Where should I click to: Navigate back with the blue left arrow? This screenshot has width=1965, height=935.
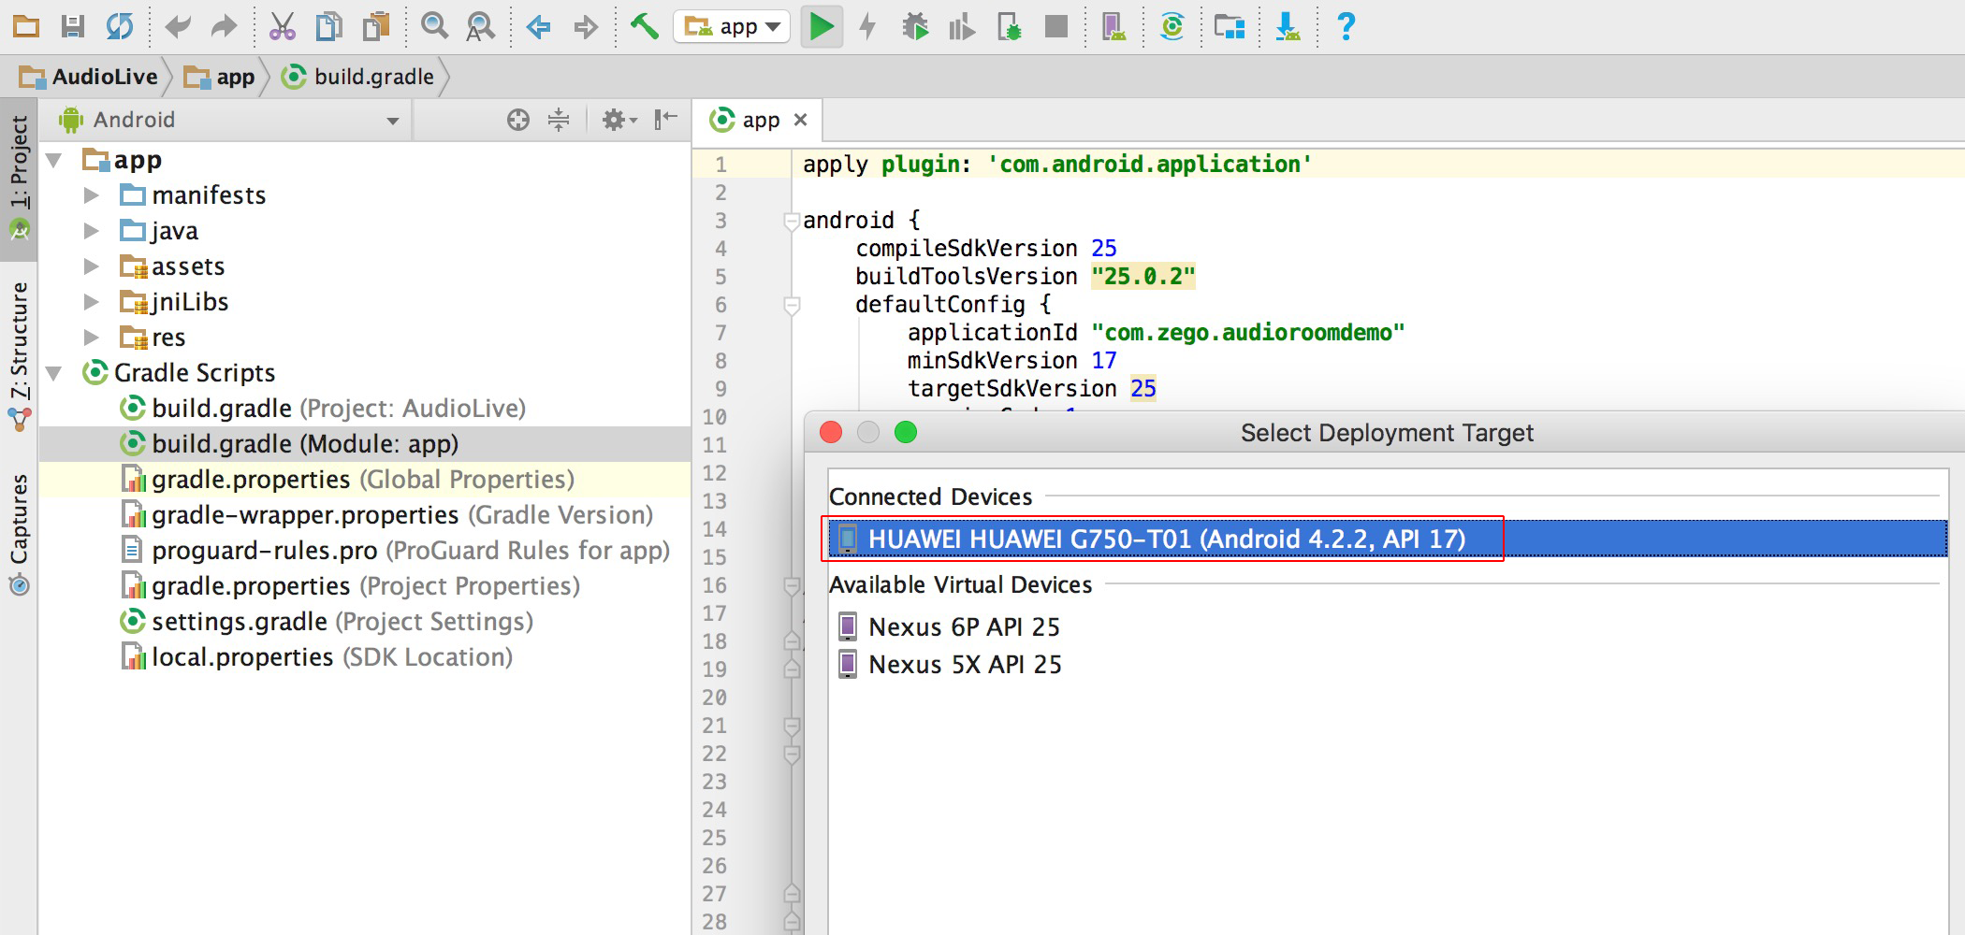(538, 26)
